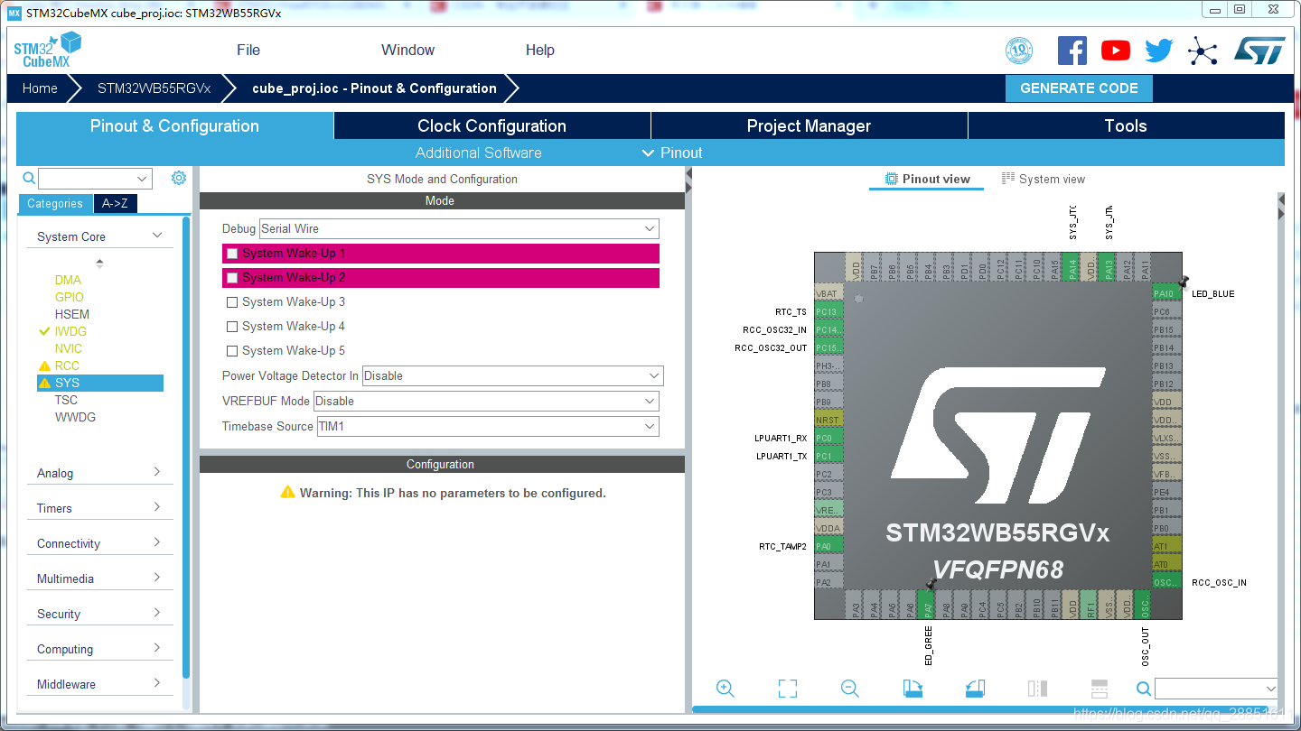Open the Window menu
Viewport: 1301px width, 731px height.
pos(407,51)
